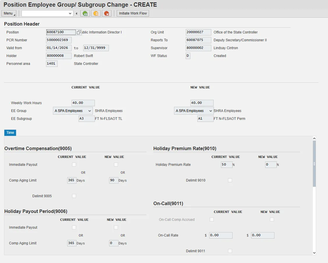Select the Time tab

pos(10,133)
